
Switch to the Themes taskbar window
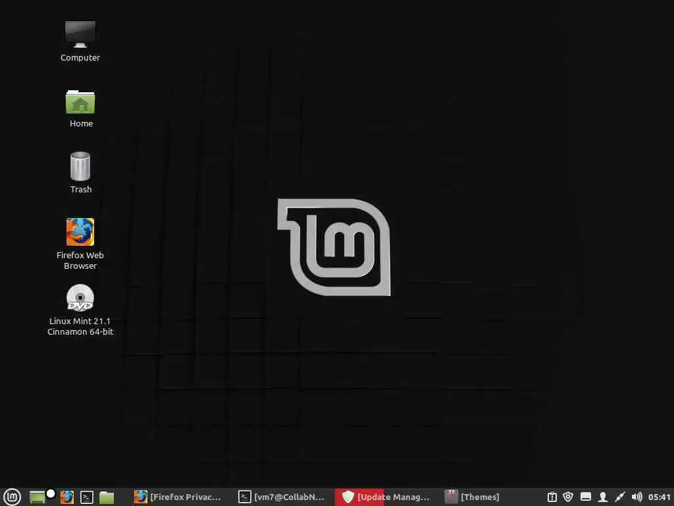click(472, 497)
